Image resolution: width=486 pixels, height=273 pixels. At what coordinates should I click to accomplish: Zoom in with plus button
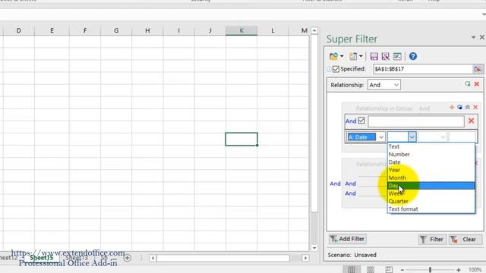pyautogui.click(x=459, y=270)
